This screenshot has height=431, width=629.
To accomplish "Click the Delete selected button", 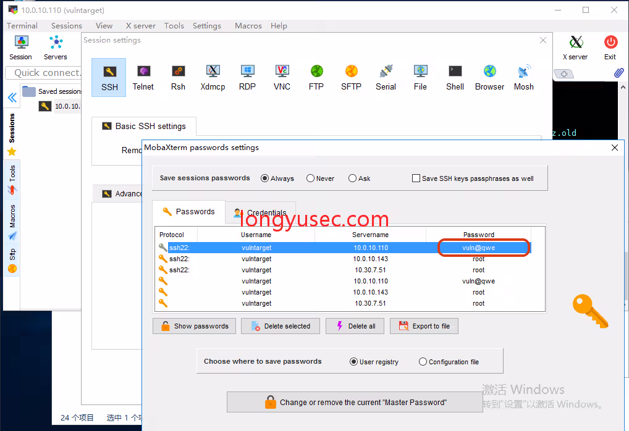I will (281, 326).
